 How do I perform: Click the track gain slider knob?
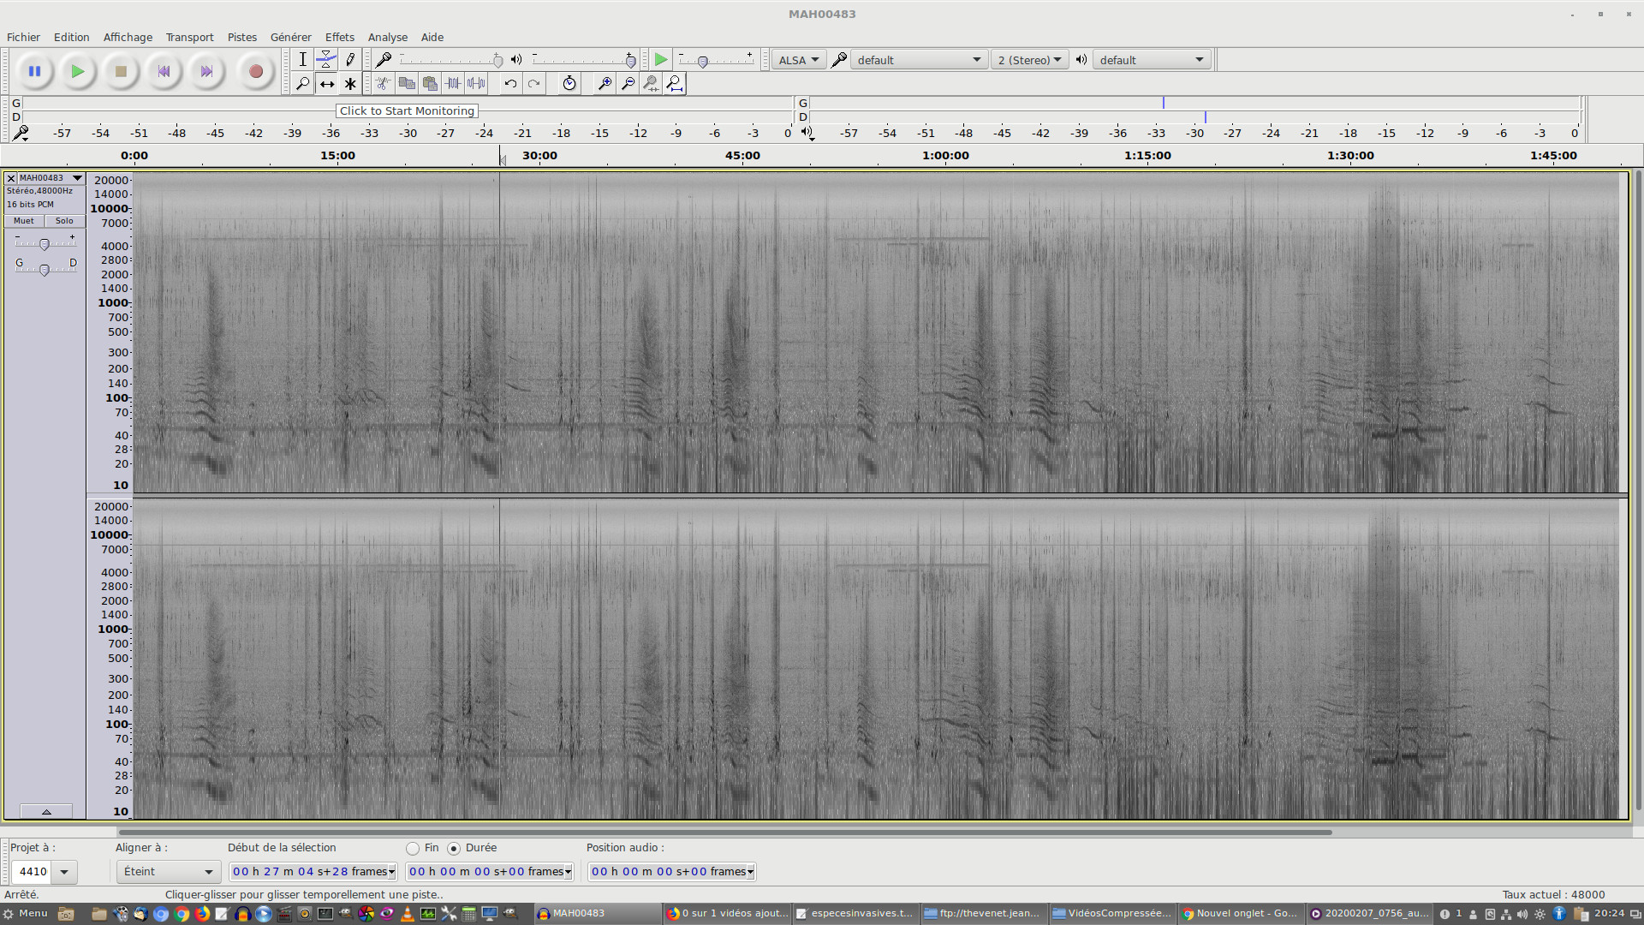point(45,244)
